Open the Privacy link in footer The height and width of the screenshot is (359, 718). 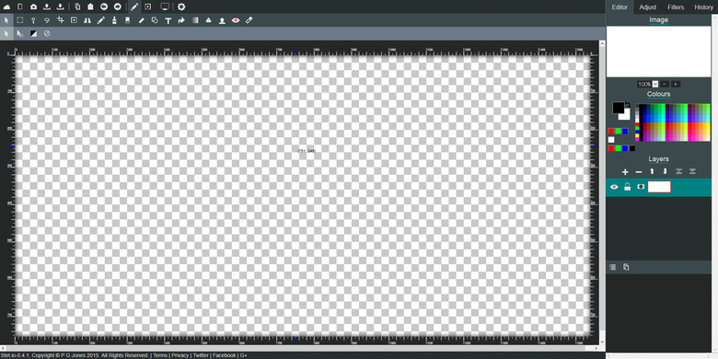pos(179,355)
